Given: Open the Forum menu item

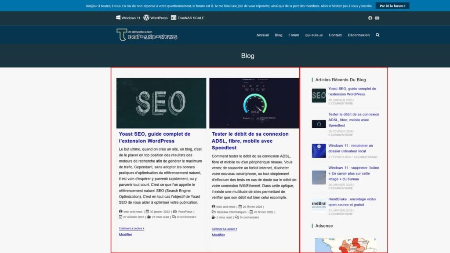Looking at the screenshot, I should (294, 35).
